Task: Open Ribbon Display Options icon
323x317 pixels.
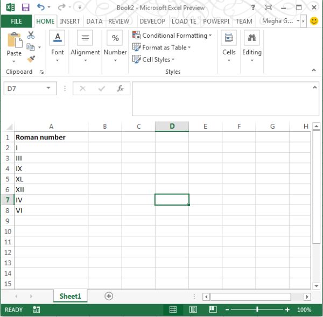Action: [269, 8]
